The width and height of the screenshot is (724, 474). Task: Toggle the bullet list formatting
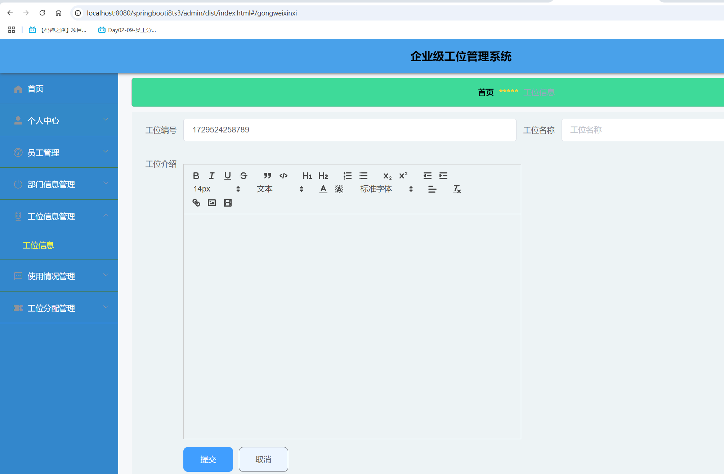363,176
